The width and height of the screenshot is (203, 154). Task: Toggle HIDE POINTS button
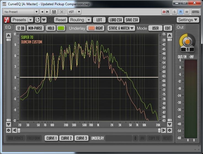click(15, 138)
